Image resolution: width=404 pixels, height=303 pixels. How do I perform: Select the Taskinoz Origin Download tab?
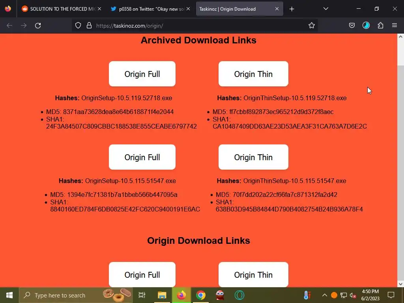tap(239, 9)
